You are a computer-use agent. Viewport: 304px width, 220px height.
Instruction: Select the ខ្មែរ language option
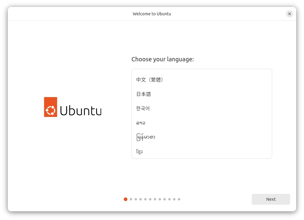[x=202, y=151]
